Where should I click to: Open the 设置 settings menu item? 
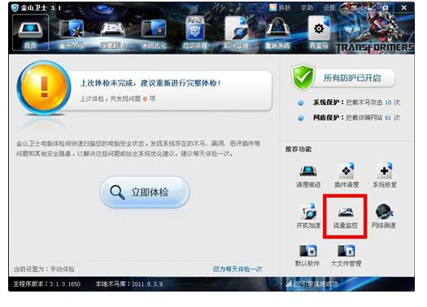tap(329, 7)
